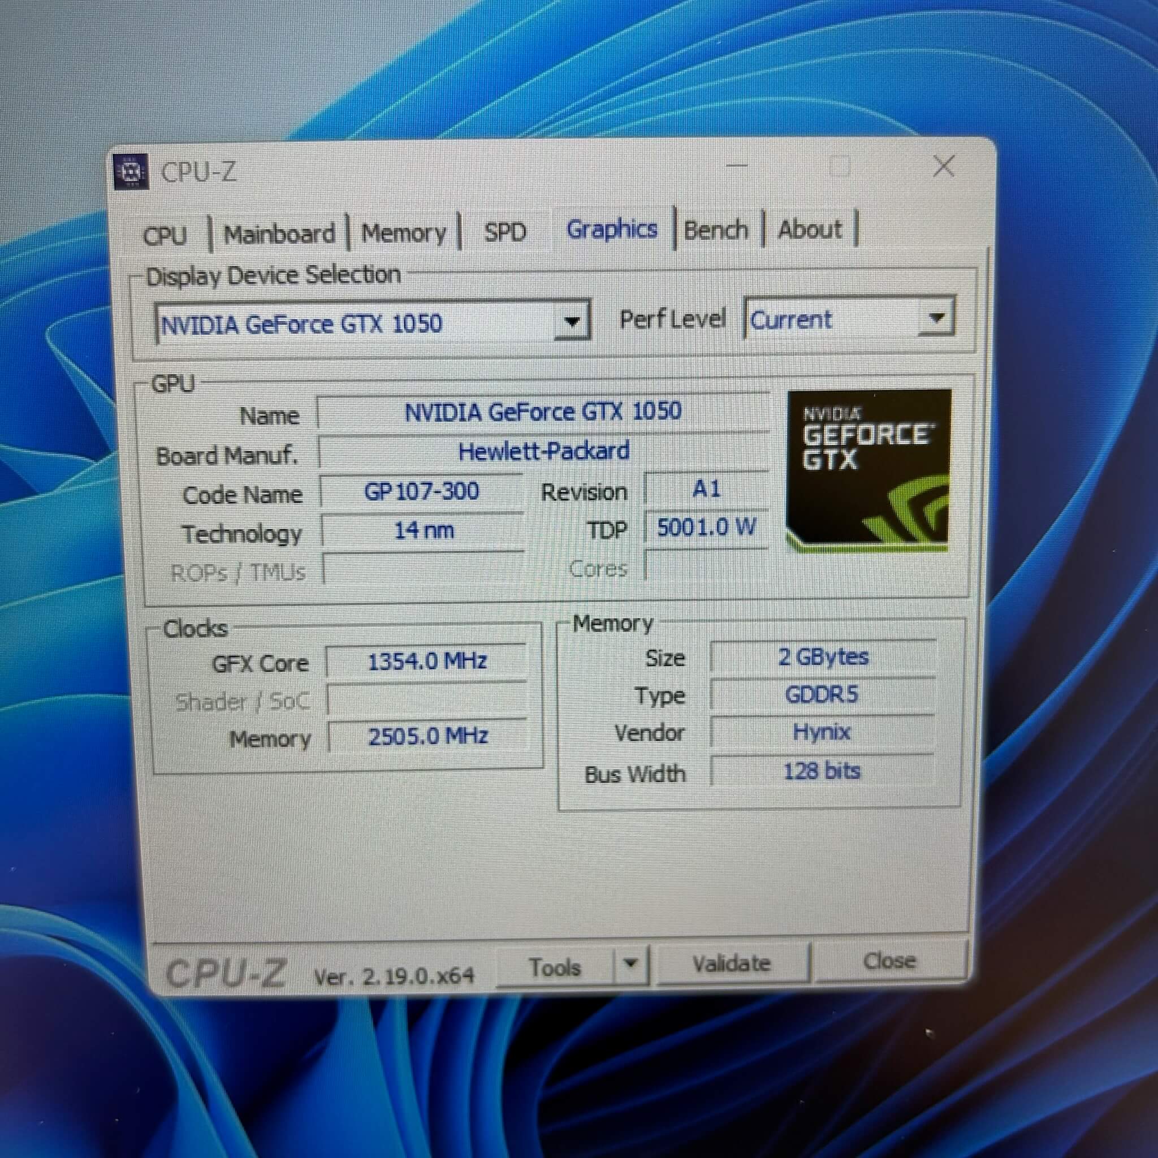Screen dimensions: 1158x1158
Task: Switch to the CPU tab
Action: pyautogui.click(x=166, y=235)
